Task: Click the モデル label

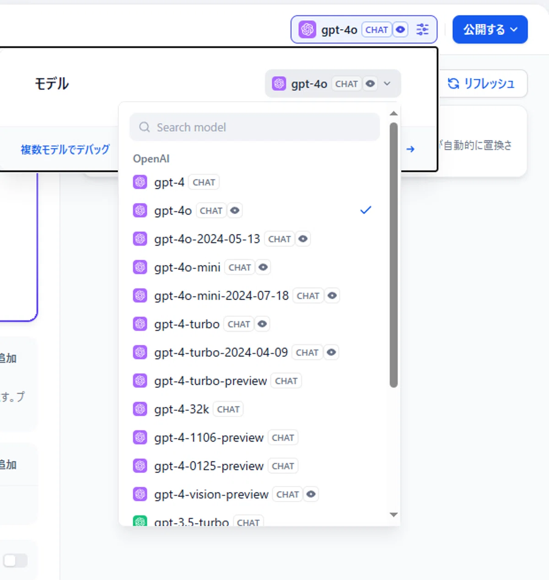Action: pos(51,84)
